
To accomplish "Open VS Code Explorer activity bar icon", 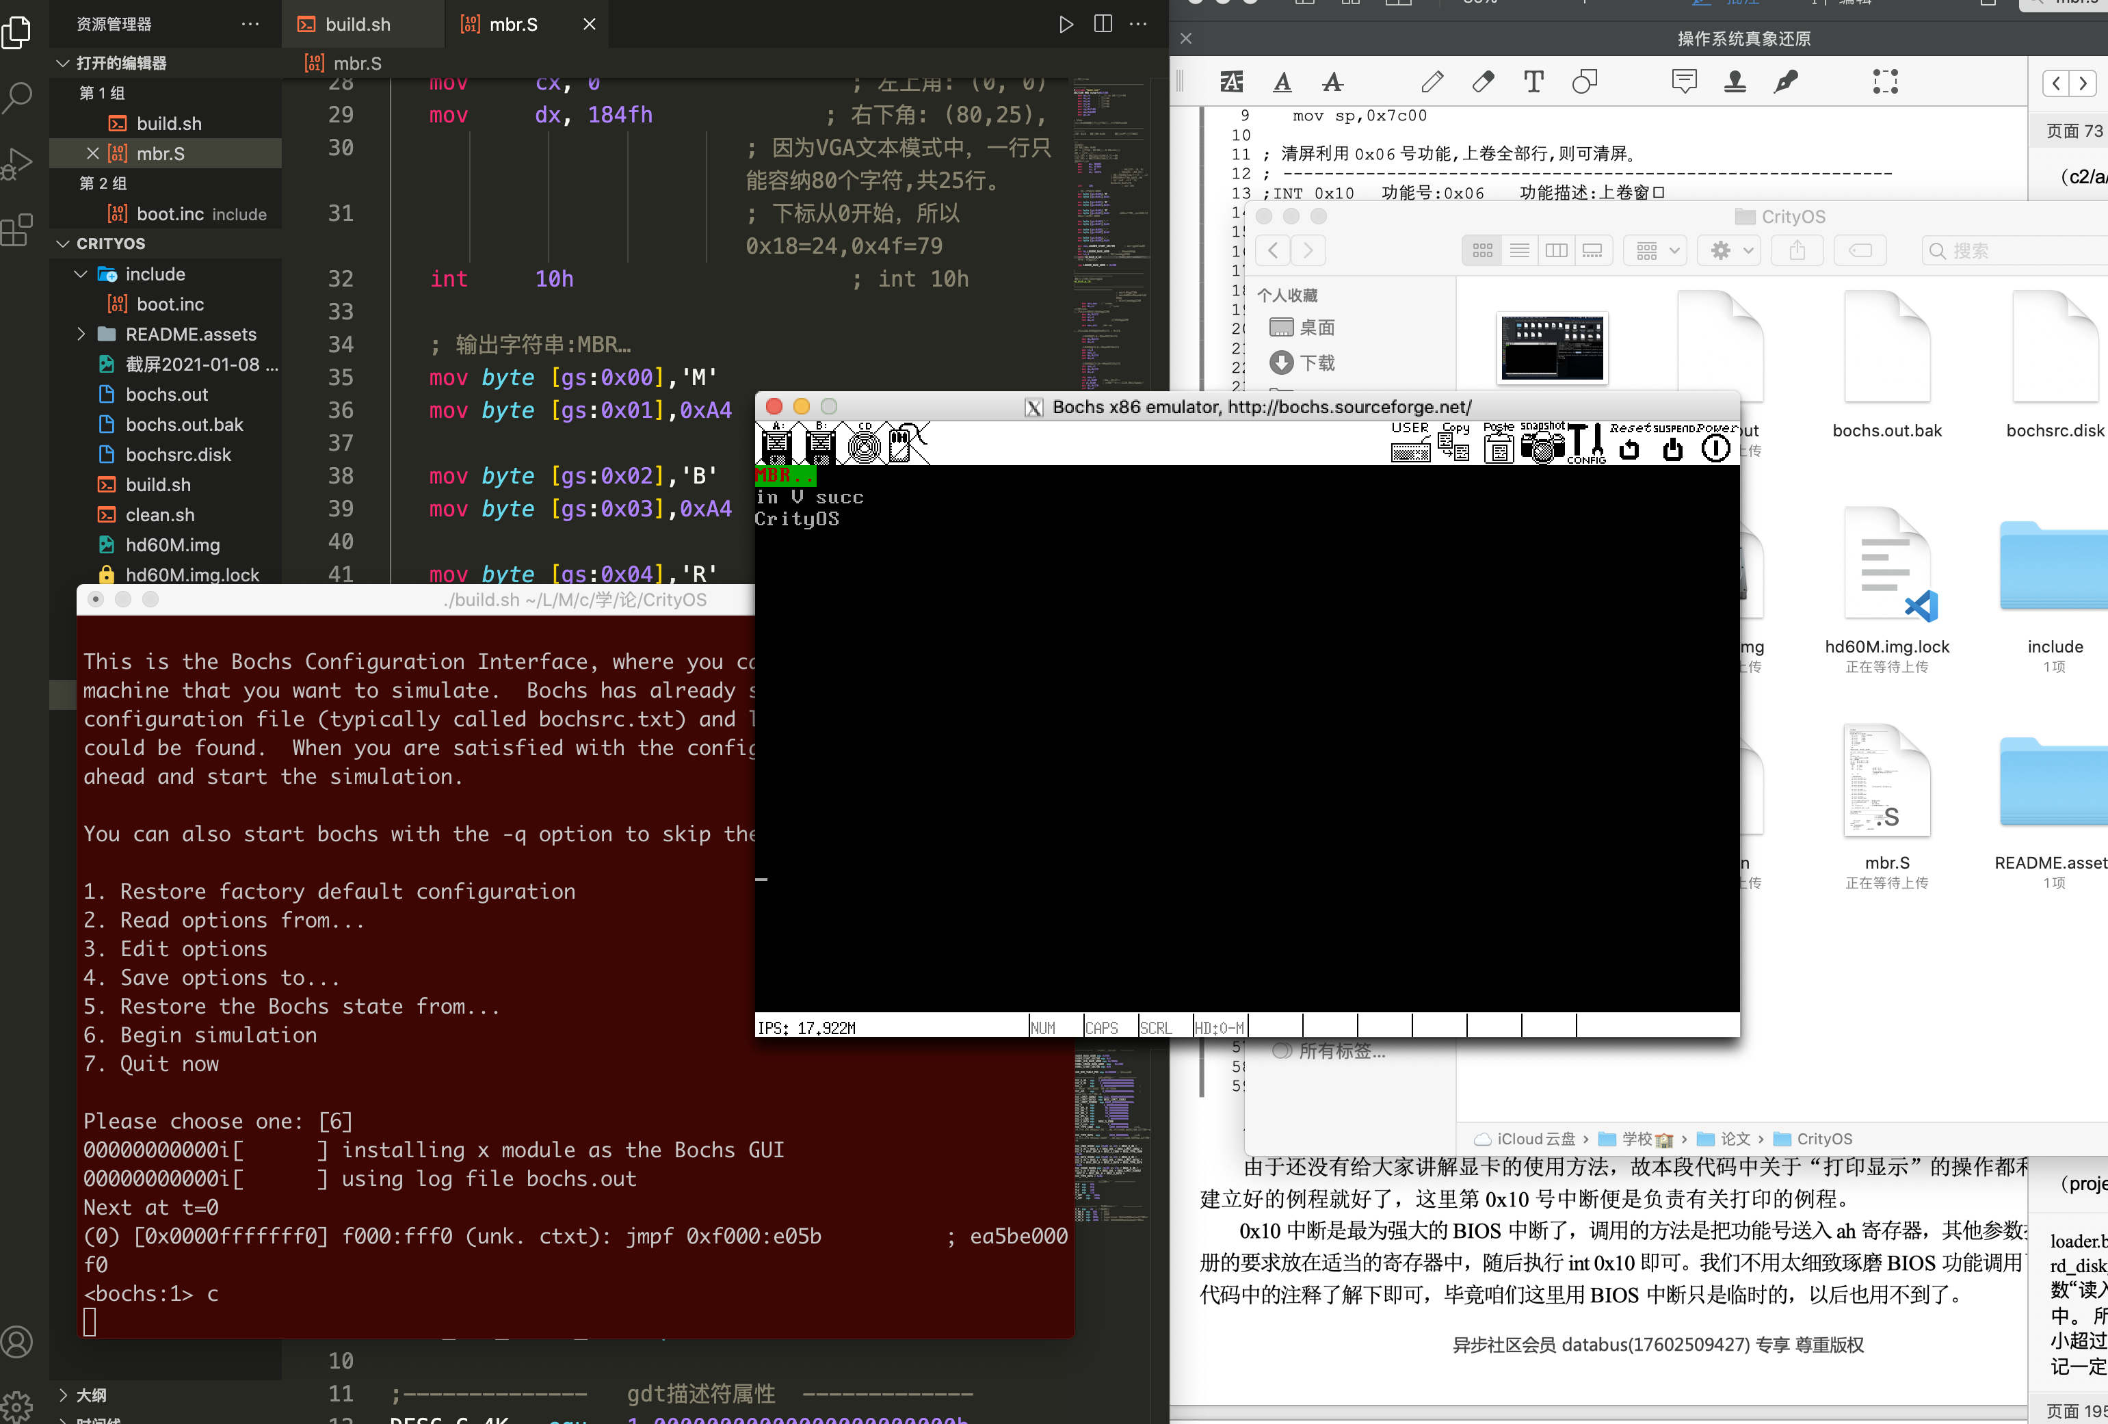I will (17, 33).
